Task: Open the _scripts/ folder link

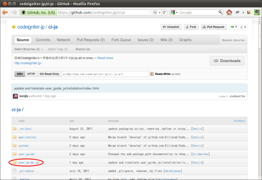Action: [26, 129]
